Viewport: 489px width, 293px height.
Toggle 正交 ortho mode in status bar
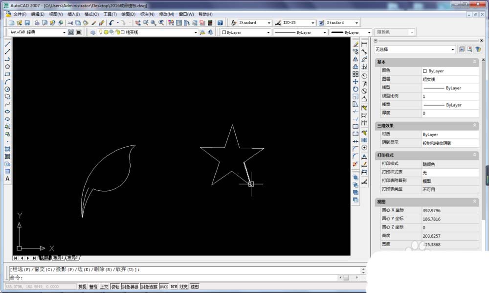104,287
